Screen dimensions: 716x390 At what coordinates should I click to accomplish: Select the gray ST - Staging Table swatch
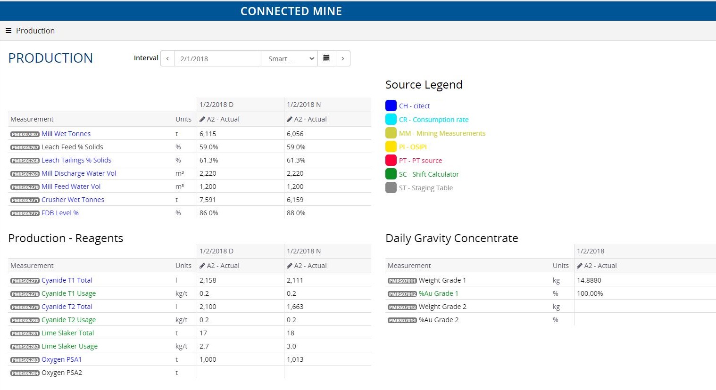(391, 187)
